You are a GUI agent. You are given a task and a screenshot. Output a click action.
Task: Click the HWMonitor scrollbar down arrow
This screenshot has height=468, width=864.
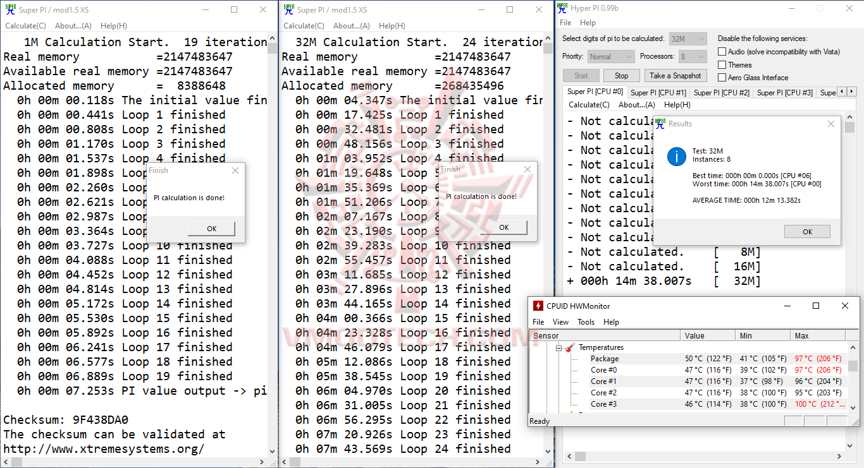click(853, 407)
